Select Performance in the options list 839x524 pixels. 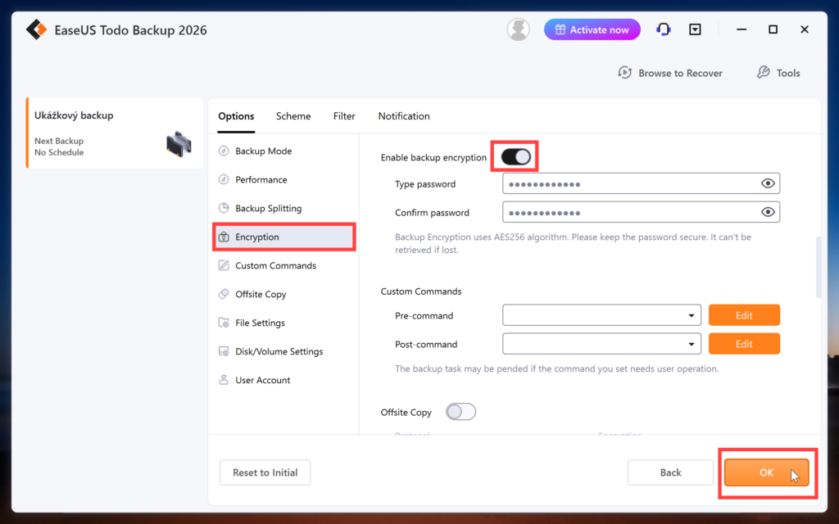pyautogui.click(x=284, y=179)
